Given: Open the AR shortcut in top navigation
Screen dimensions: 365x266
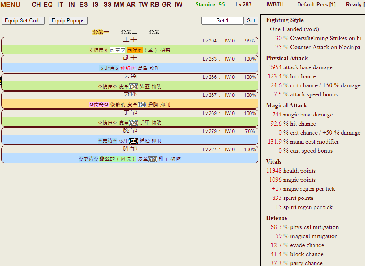Looking at the screenshot, I should 131,5.
